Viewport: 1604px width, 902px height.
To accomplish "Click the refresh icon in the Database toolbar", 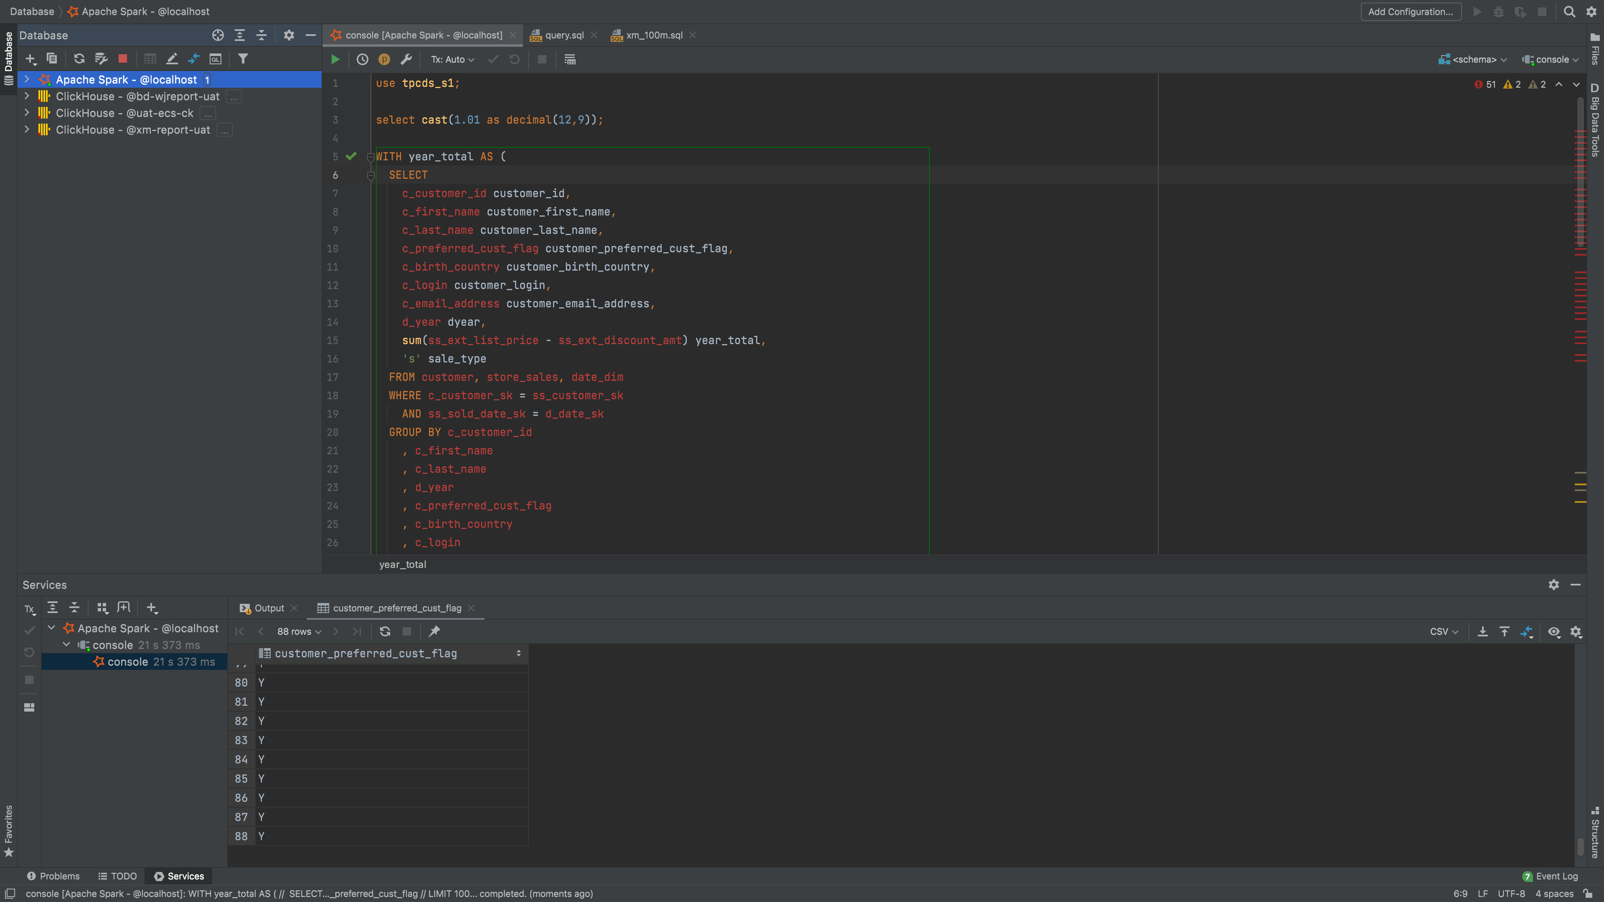I will point(79,58).
